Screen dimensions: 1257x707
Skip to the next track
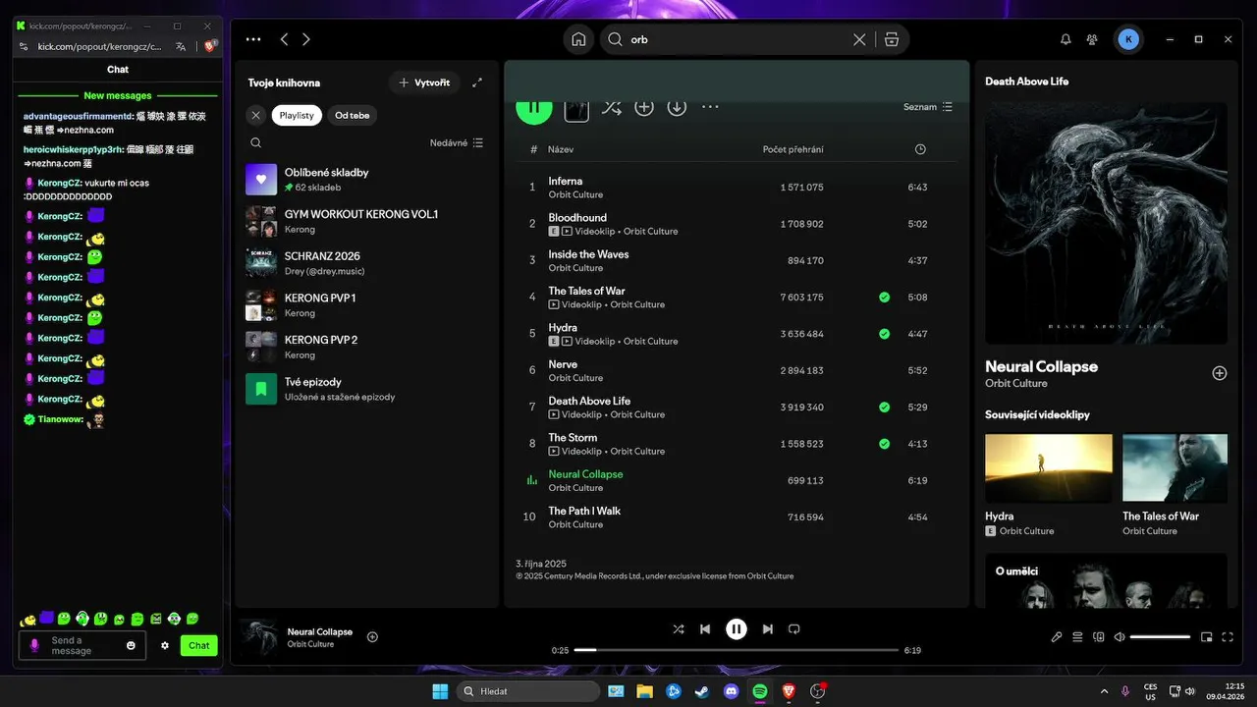(768, 628)
